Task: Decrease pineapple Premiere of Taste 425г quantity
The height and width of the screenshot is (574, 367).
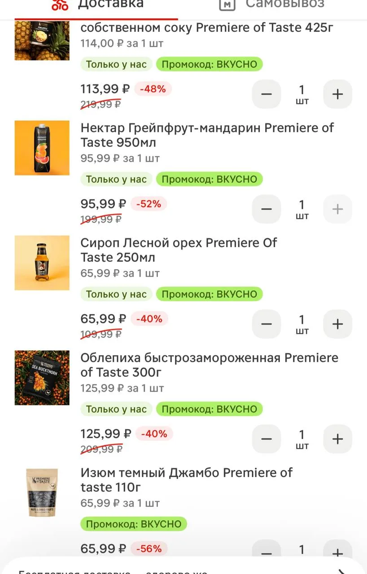Action: click(x=267, y=94)
